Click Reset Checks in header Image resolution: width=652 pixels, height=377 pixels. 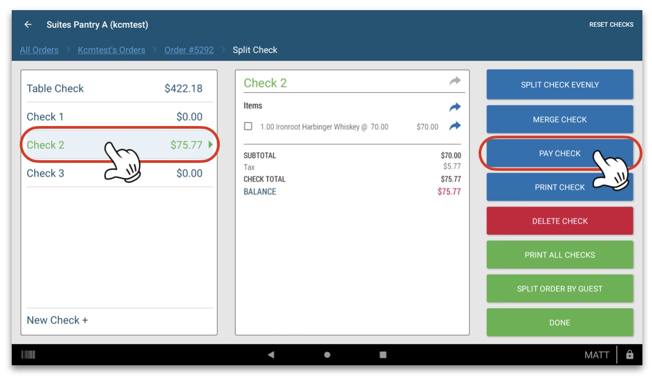(611, 25)
